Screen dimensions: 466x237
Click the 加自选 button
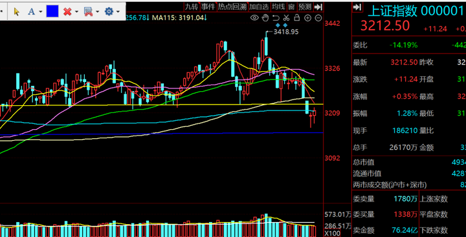click(x=259, y=6)
